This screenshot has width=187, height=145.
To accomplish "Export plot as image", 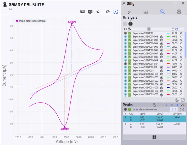I will pyautogui.click(x=82, y=12).
